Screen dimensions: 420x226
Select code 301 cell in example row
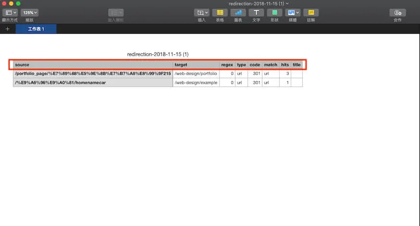(x=255, y=83)
